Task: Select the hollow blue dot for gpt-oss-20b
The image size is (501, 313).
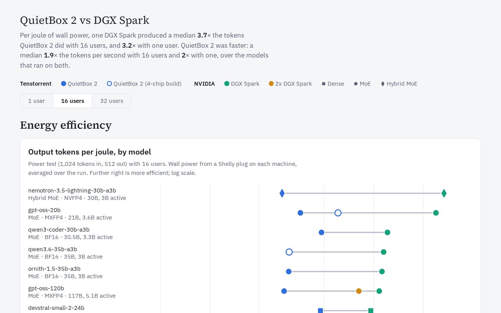Action: (338, 213)
